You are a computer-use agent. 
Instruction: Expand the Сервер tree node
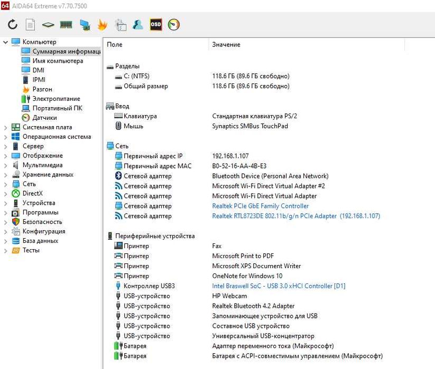(x=5, y=146)
